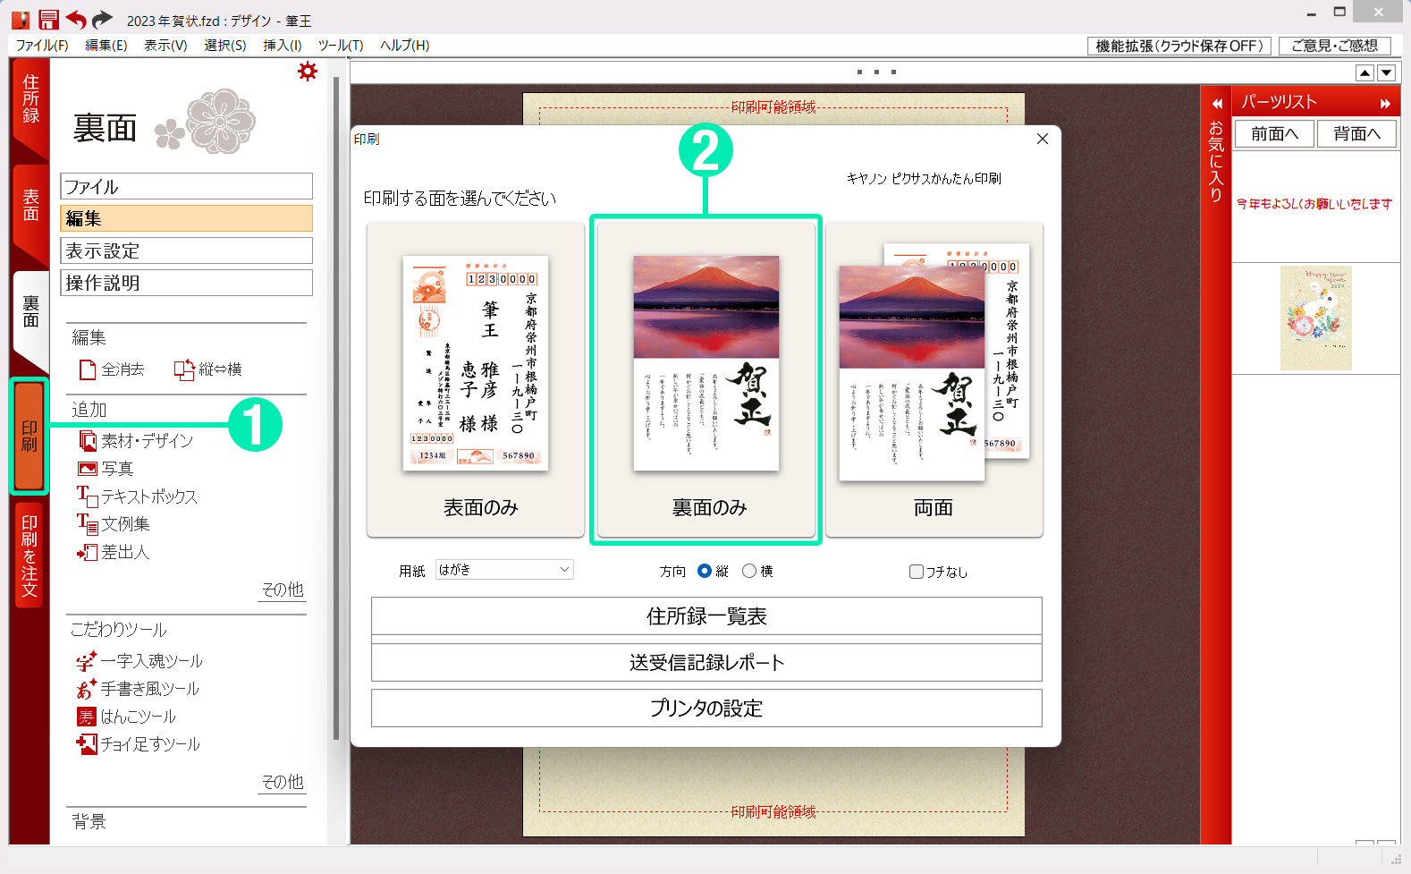Image resolution: width=1411 pixels, height=874 pixels.
Task: Open the はんこツール stamp tool
Action: (x=86, y=717)
